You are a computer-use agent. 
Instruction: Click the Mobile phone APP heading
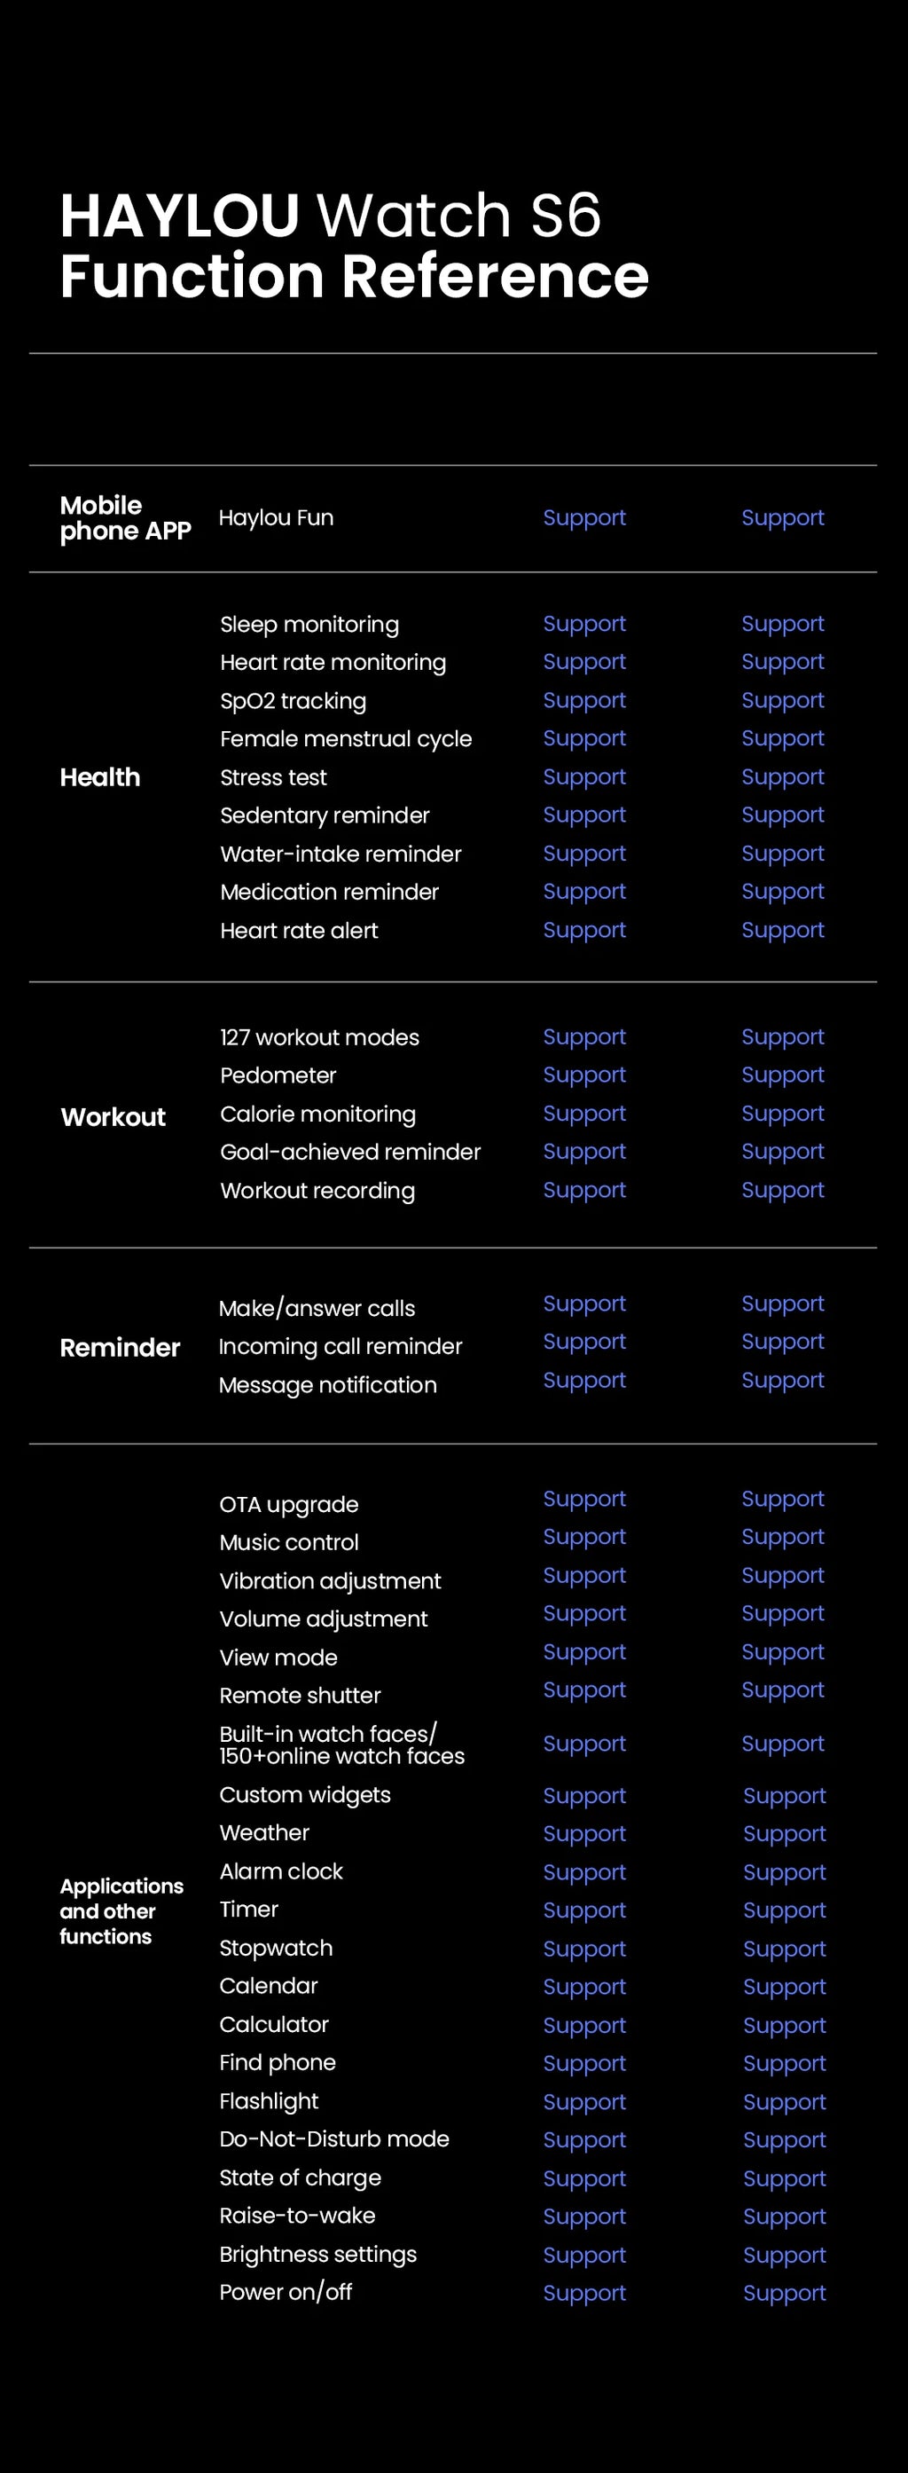(x=125, y=518)
